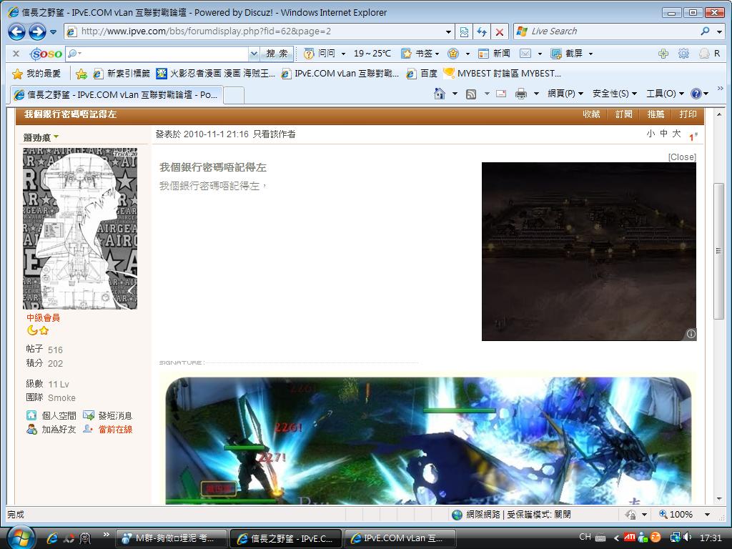The width and height of the screenshot is (732, 549).
Task: Click the page's vertical scrollbar thumb
Action: tap(719, 250)
